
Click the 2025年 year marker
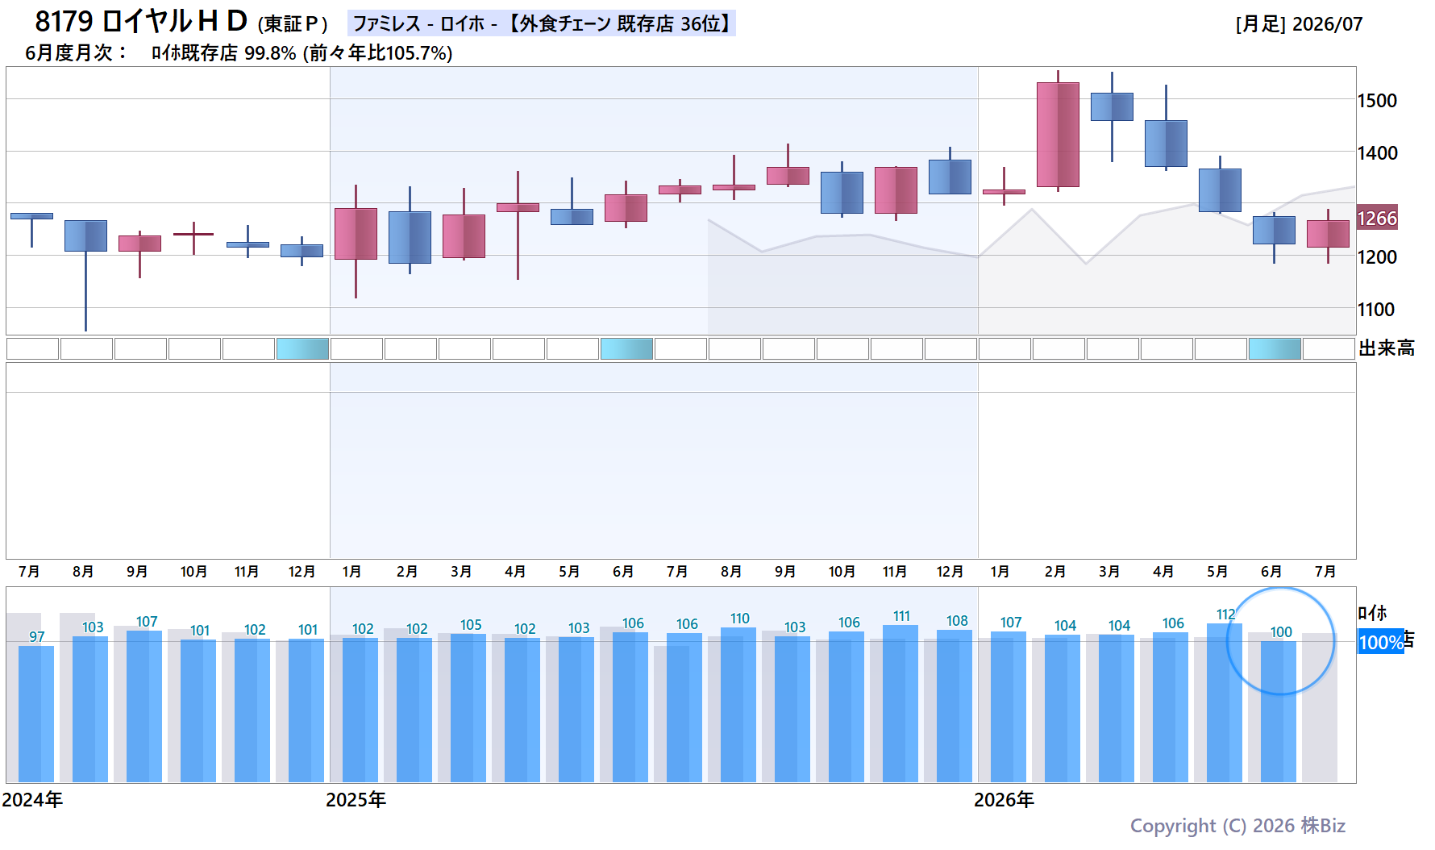tap(356, 800)
